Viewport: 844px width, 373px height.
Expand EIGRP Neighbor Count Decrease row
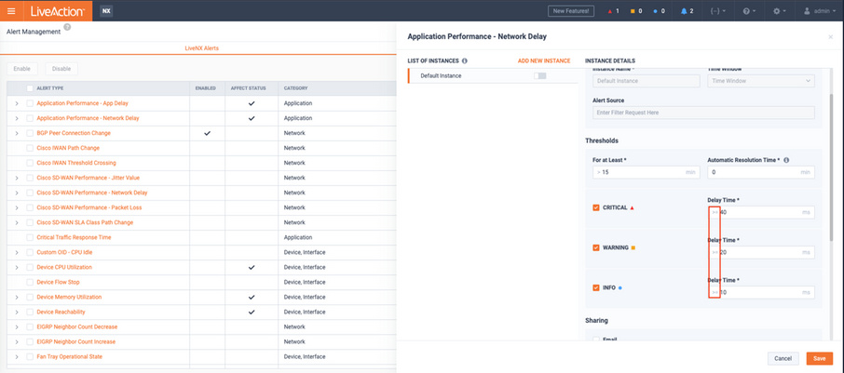pyautogui.click(x=17, y=326)
